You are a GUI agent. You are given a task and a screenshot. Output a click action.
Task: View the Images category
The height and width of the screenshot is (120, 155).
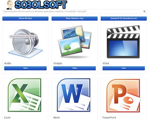pos(74,68)
